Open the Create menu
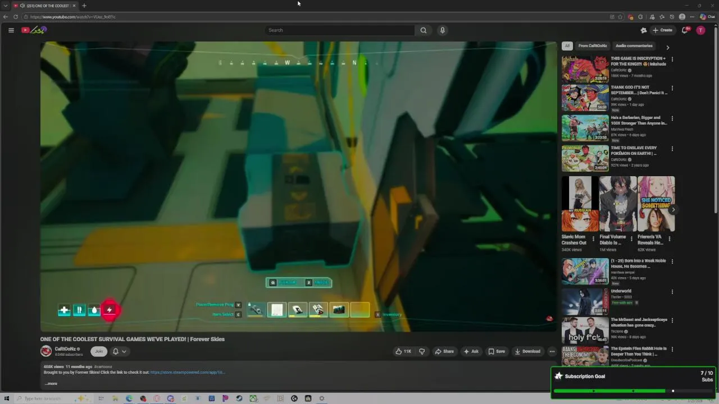The width and height of the screenshot is (719, 404). pos(663,30)
